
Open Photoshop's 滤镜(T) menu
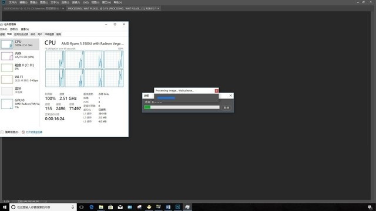(76, 2)
